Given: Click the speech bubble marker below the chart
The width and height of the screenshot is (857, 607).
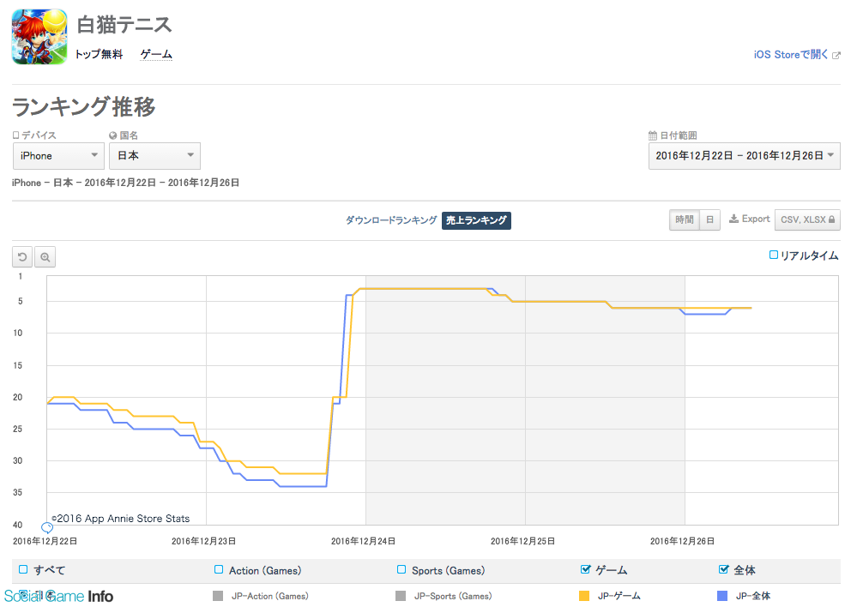Looking at the screenshot, I should click(x=47, y=528).
